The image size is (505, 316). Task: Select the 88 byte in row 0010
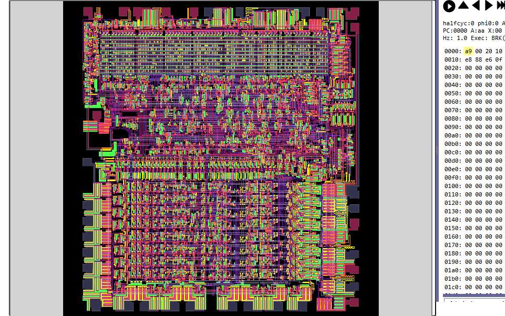click(479, 60)
